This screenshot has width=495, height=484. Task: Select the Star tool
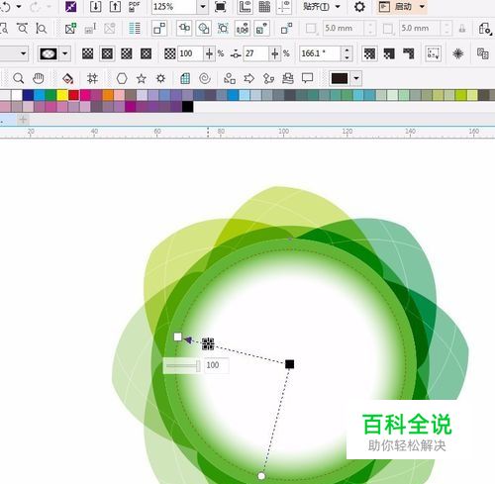click(142, 78)
